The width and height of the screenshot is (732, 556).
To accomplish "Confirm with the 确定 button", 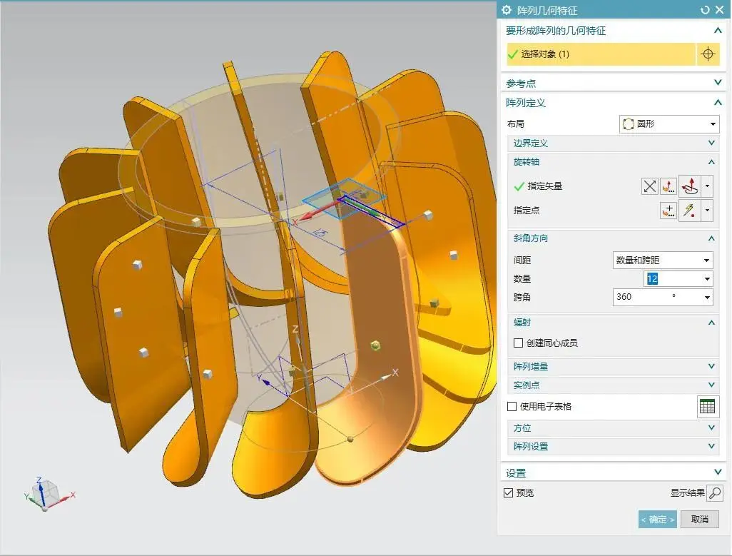I will pyautogui.click(x=657, y=519).
